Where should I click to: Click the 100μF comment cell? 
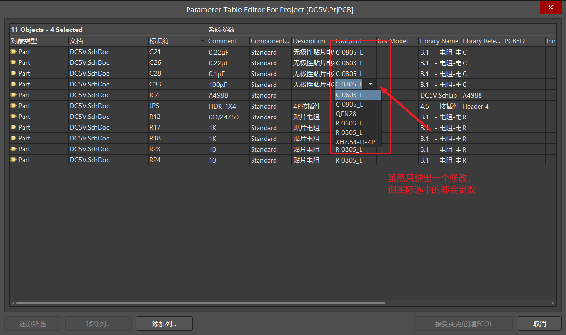tap(228, 85)
